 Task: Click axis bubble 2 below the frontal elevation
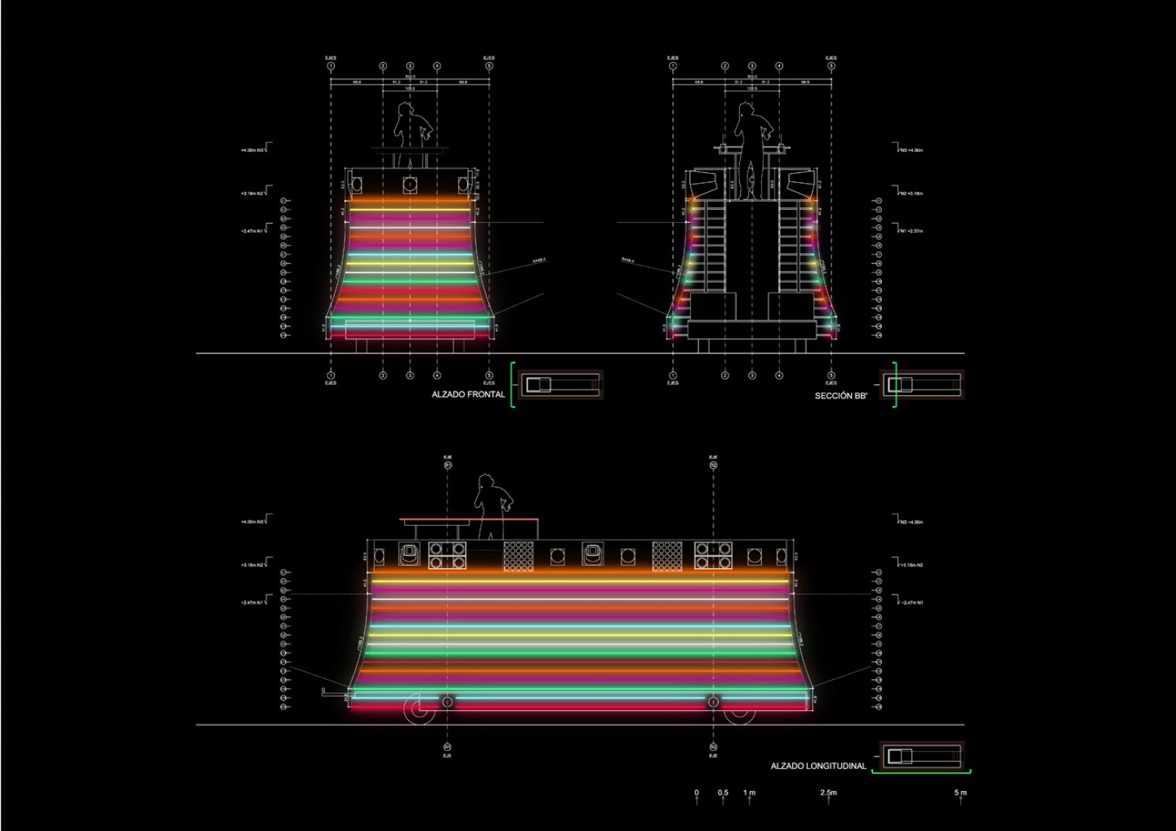coord(383,375)
